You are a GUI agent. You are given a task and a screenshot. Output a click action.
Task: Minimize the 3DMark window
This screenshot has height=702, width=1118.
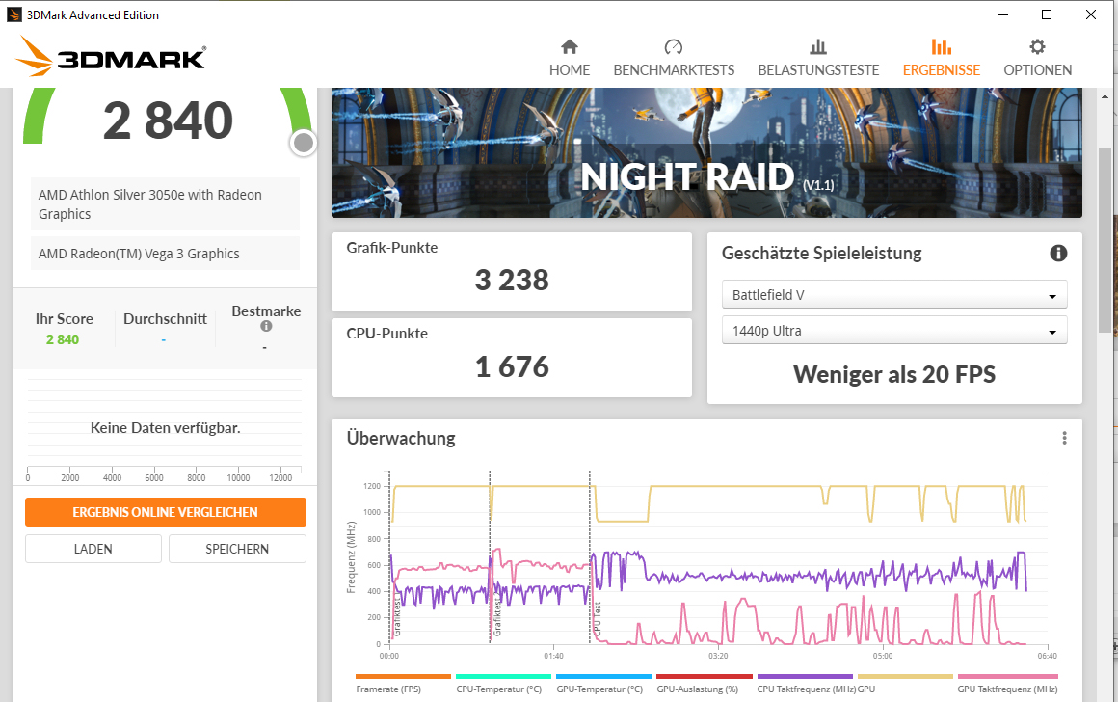(x=1003, y=15)
